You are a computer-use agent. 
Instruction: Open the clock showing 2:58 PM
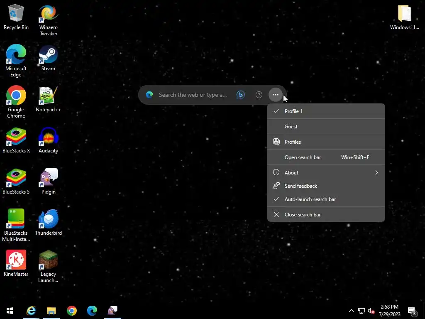coord(389,311)
